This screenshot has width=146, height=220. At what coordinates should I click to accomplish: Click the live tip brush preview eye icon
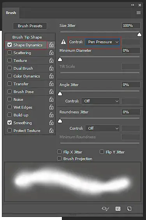pyautogui.click(x=106, y=209)
